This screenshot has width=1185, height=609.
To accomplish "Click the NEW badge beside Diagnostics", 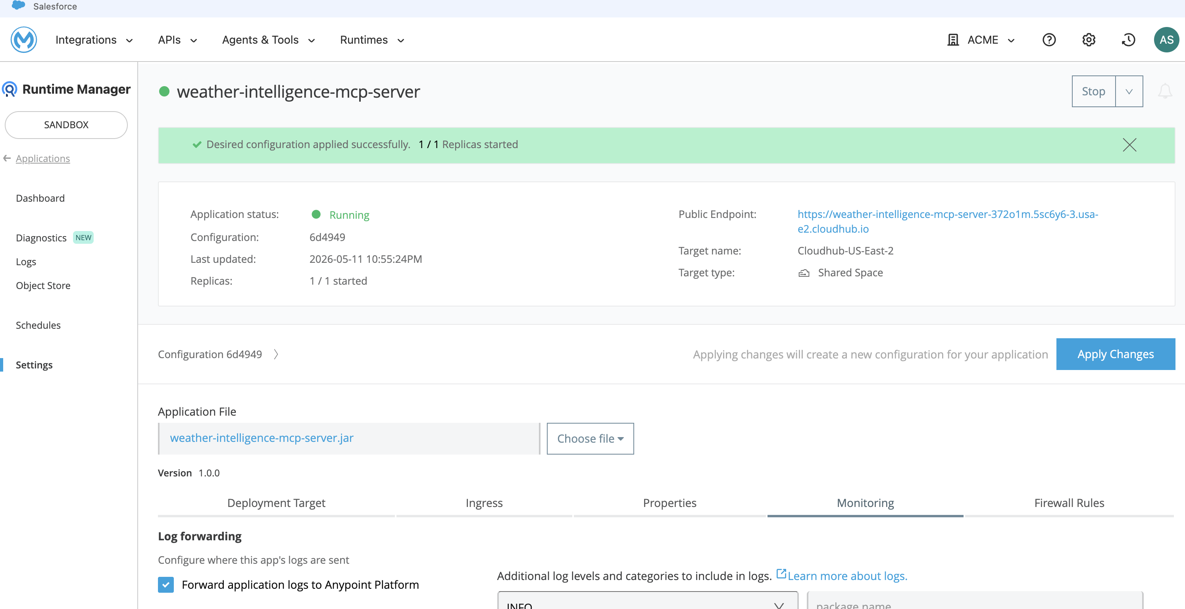I will (x=83, y=237).
